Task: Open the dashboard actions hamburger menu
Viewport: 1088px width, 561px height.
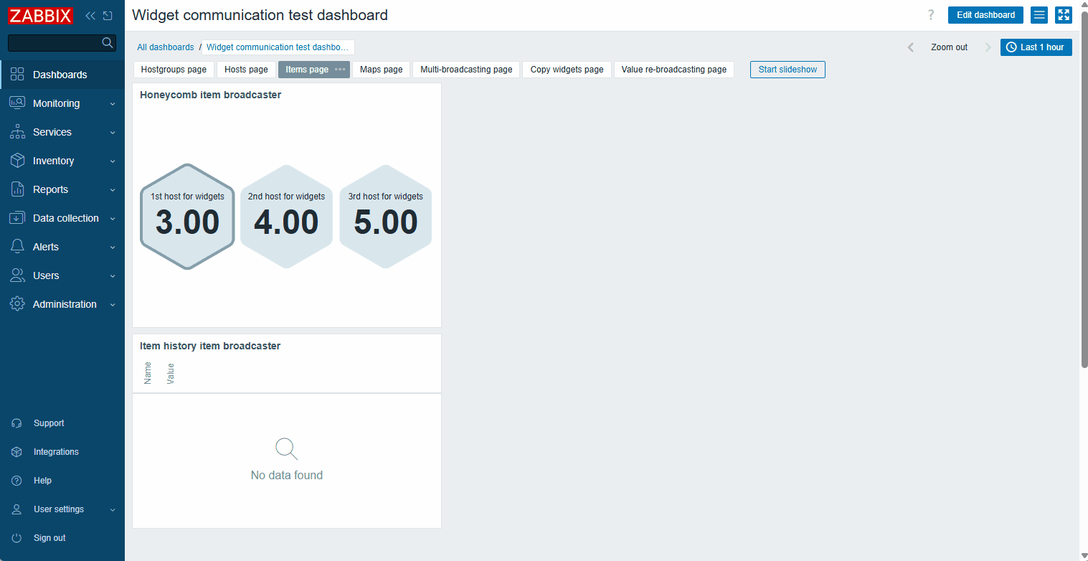Action: (1039, 15)
